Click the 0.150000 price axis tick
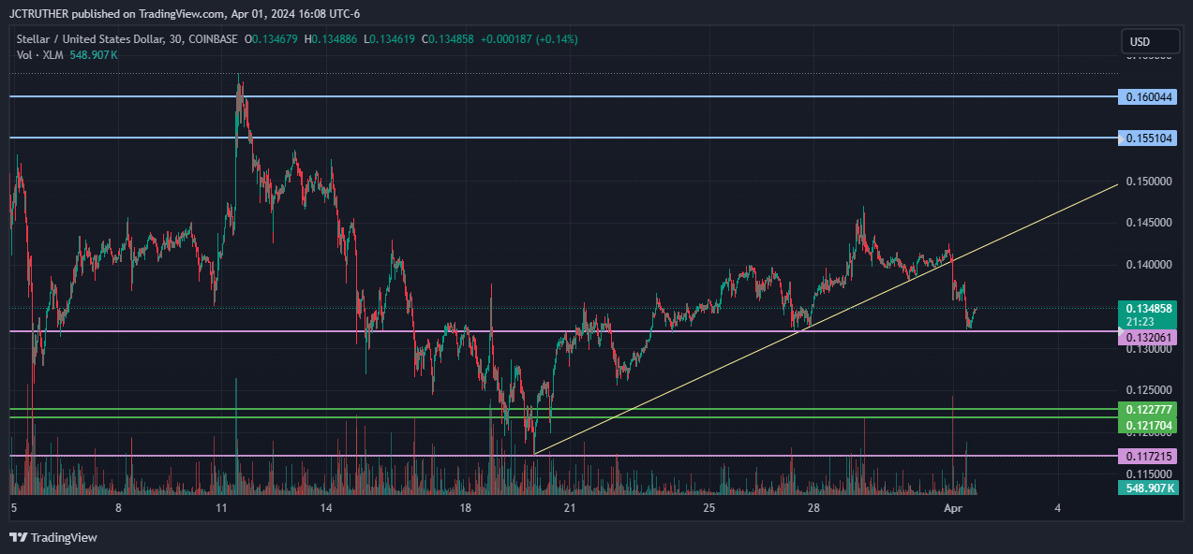The width and height of the screenshot is (1193, 554). 1148,181
